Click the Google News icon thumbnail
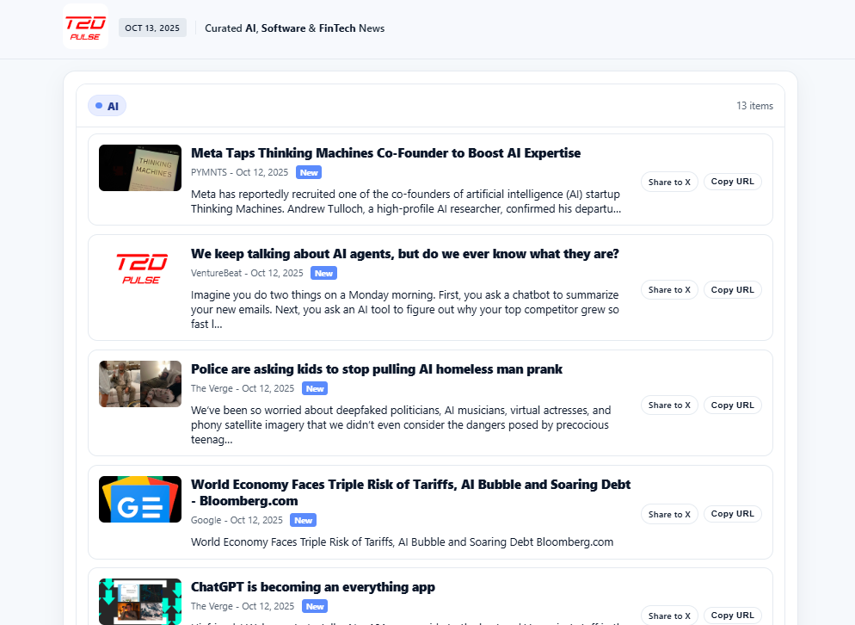The image size is (855, 625). pos(140,499)
